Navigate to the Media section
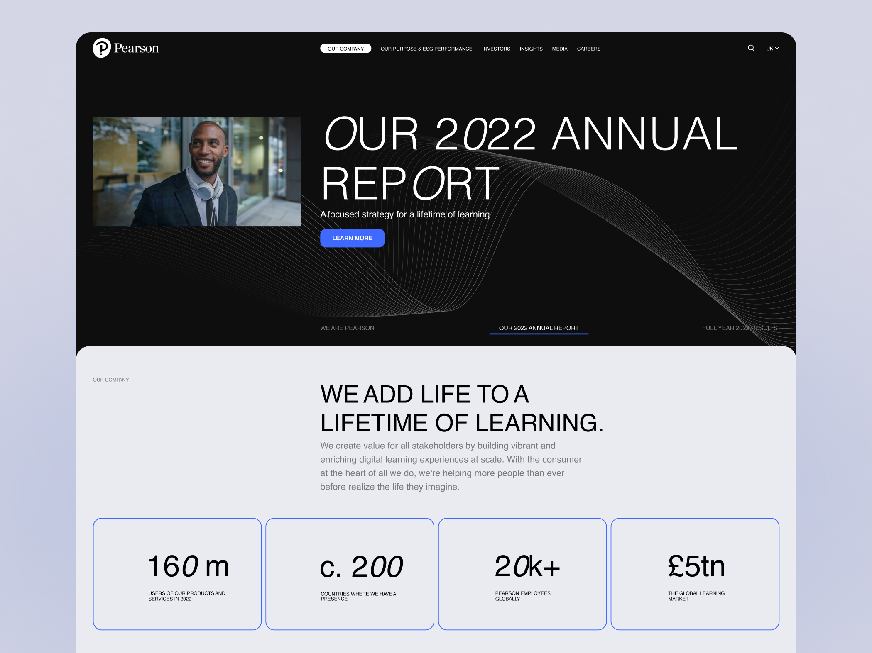Viewport: 872px width, 653px height. (560, 49)
